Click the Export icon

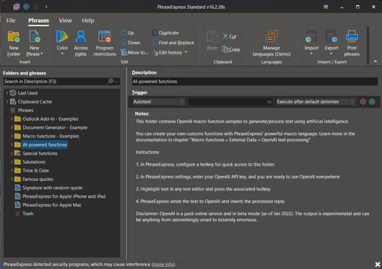click(331, 37)
